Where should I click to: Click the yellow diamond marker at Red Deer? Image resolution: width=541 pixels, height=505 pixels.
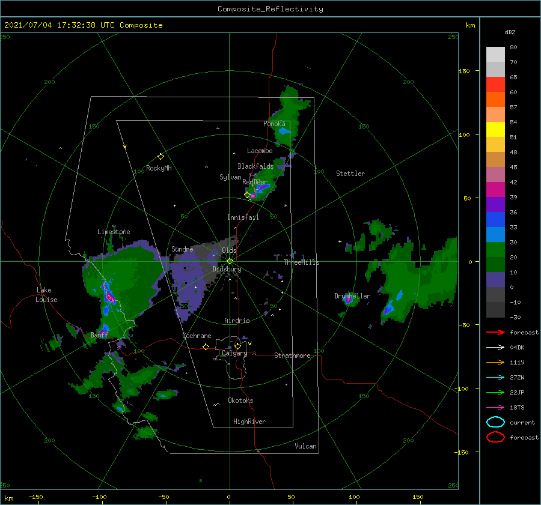click(x=247, y=195)
